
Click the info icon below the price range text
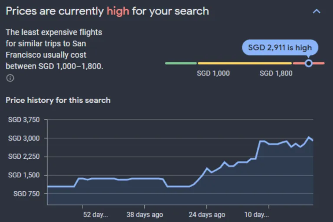pyautogui.click(x=10, y=78)
